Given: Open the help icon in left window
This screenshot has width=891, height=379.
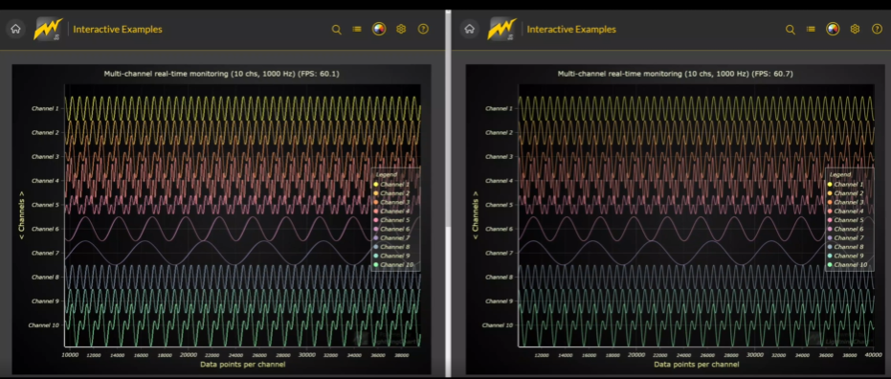Looking at the screenshot, I should (423, 29).
